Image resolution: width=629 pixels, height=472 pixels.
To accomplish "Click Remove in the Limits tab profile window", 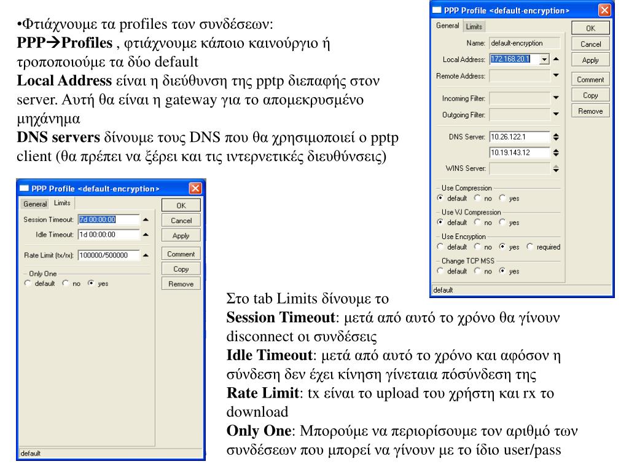I will click(x=181, y=284).
